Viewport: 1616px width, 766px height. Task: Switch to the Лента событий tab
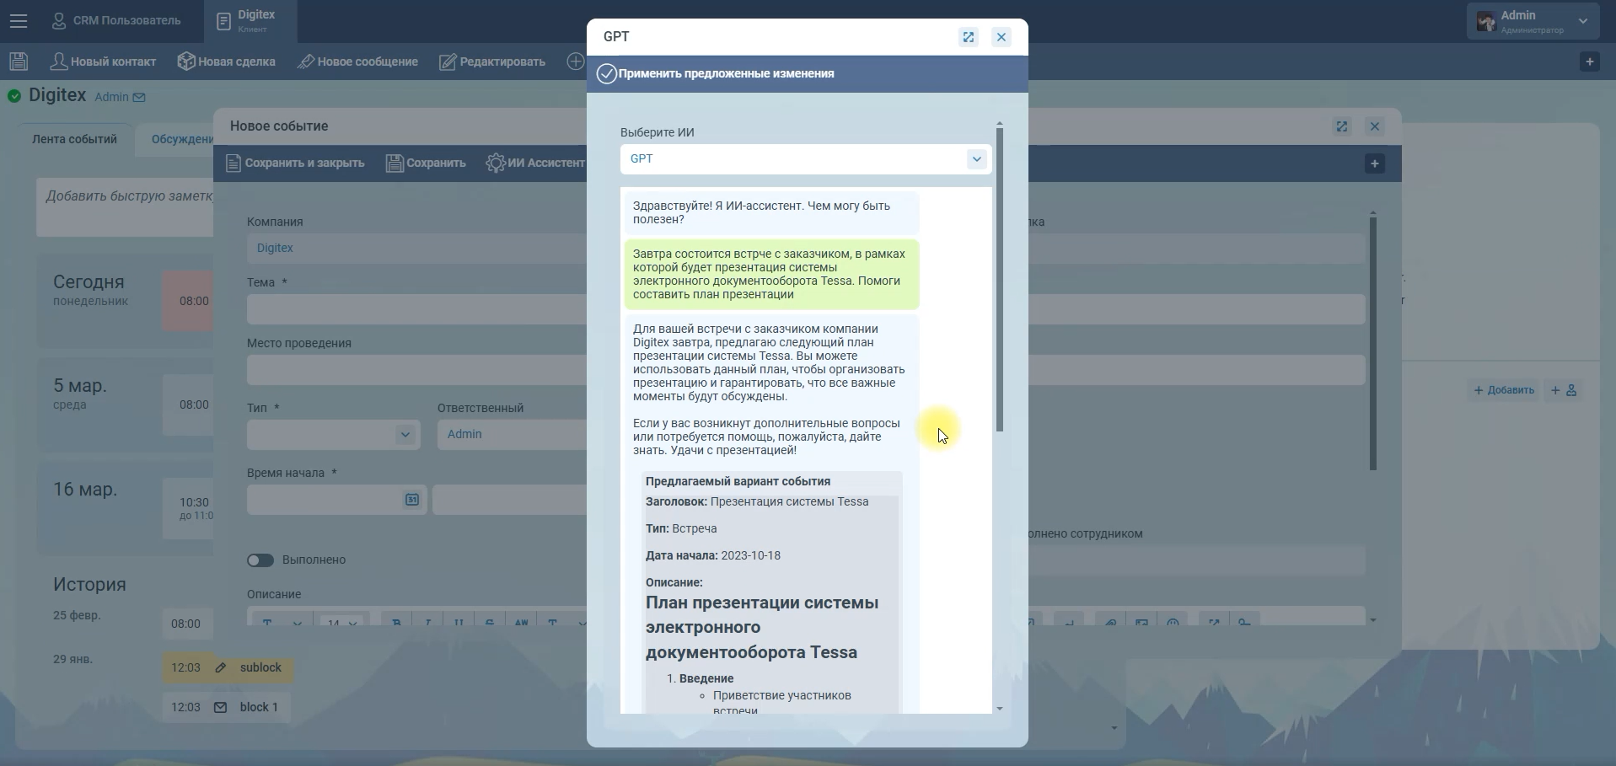pyautogui.click(x=74, y=139)
